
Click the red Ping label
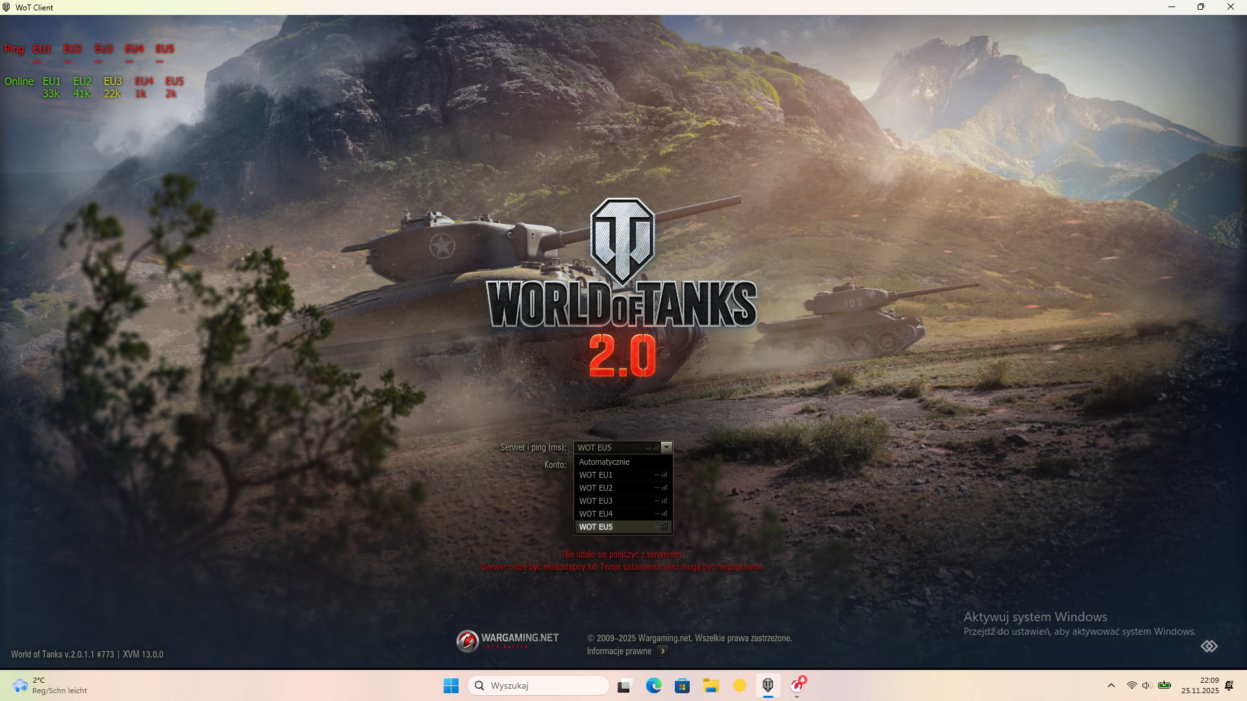14,49
